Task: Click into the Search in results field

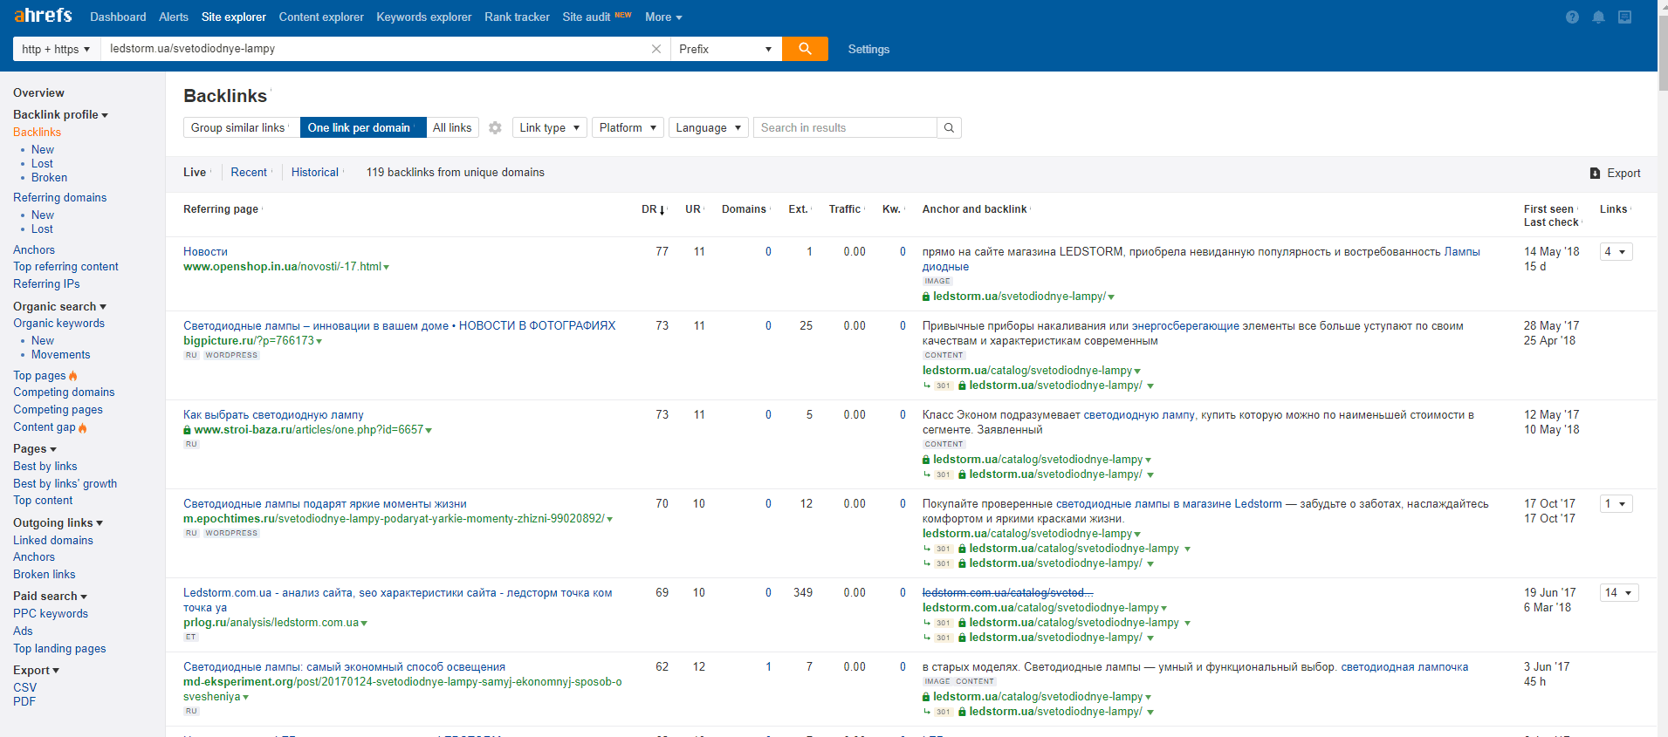Action: (843, 128)
